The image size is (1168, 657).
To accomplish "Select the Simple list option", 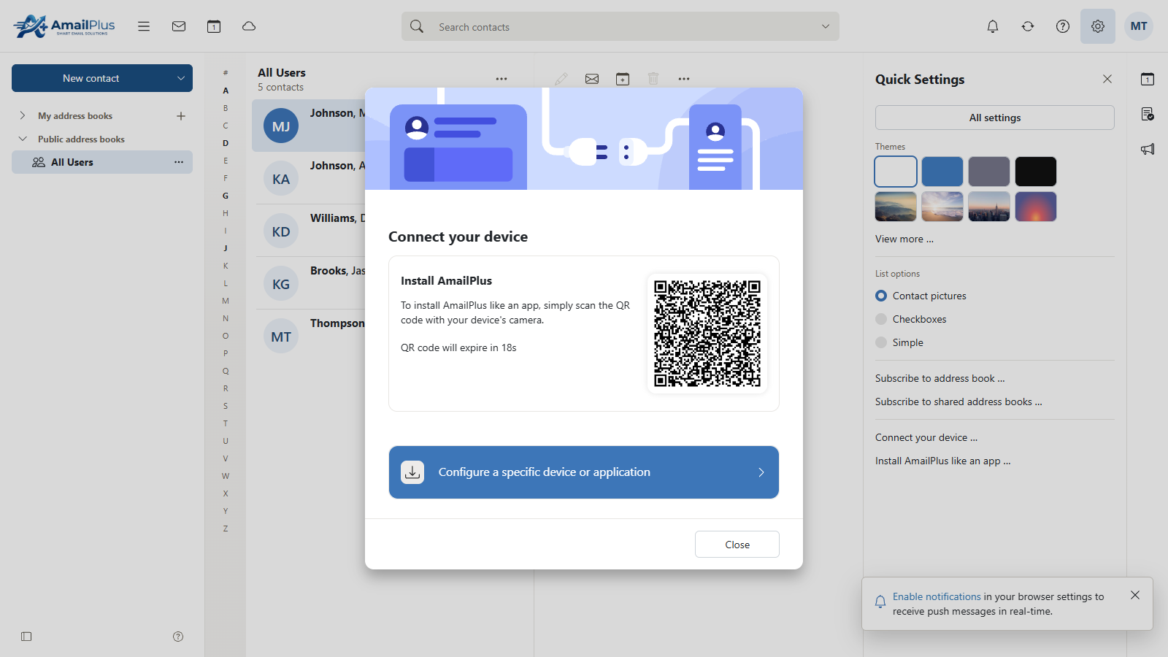I will (899, 342).
